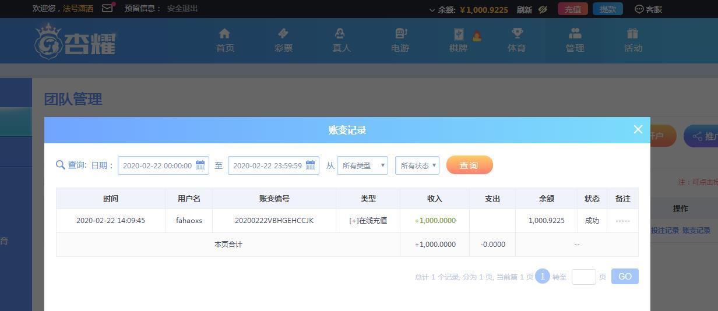Click the 投注记录 link behind dialog
This screenshot has width=718, height=311.
664,231
